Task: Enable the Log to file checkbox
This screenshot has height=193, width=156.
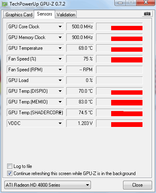Action: click(10, 166)
